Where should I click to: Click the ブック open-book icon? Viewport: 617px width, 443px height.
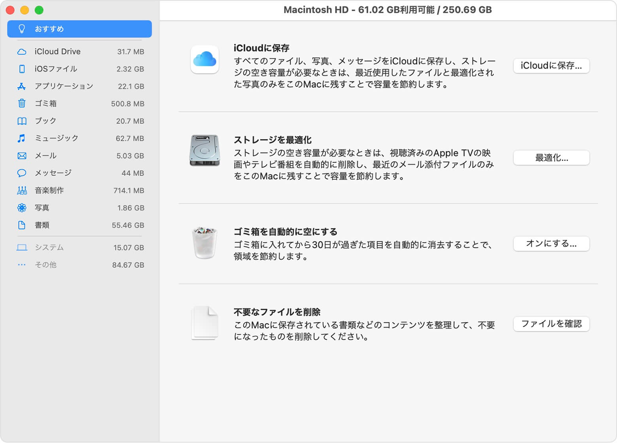tap(22, 121)
